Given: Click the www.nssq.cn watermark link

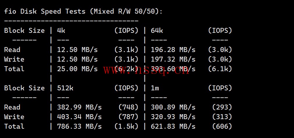Looking at the screenshot, I should click(146, 70).
